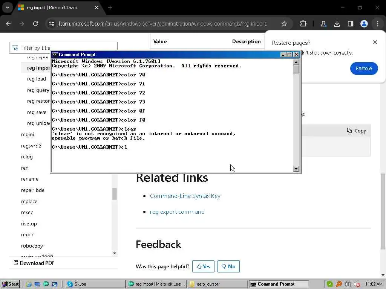386x289 pixels.
Task: Open reg query in sidebar
Action: (38, 90)
